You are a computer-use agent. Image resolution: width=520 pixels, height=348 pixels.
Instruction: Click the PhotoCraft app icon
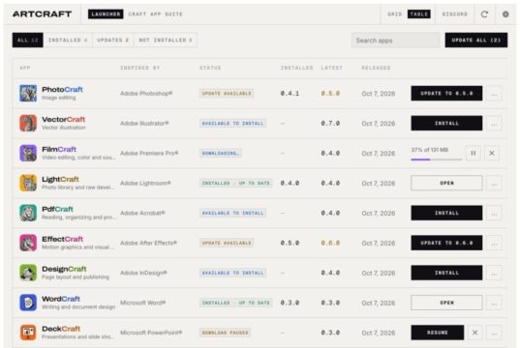[x=28, y=94]
